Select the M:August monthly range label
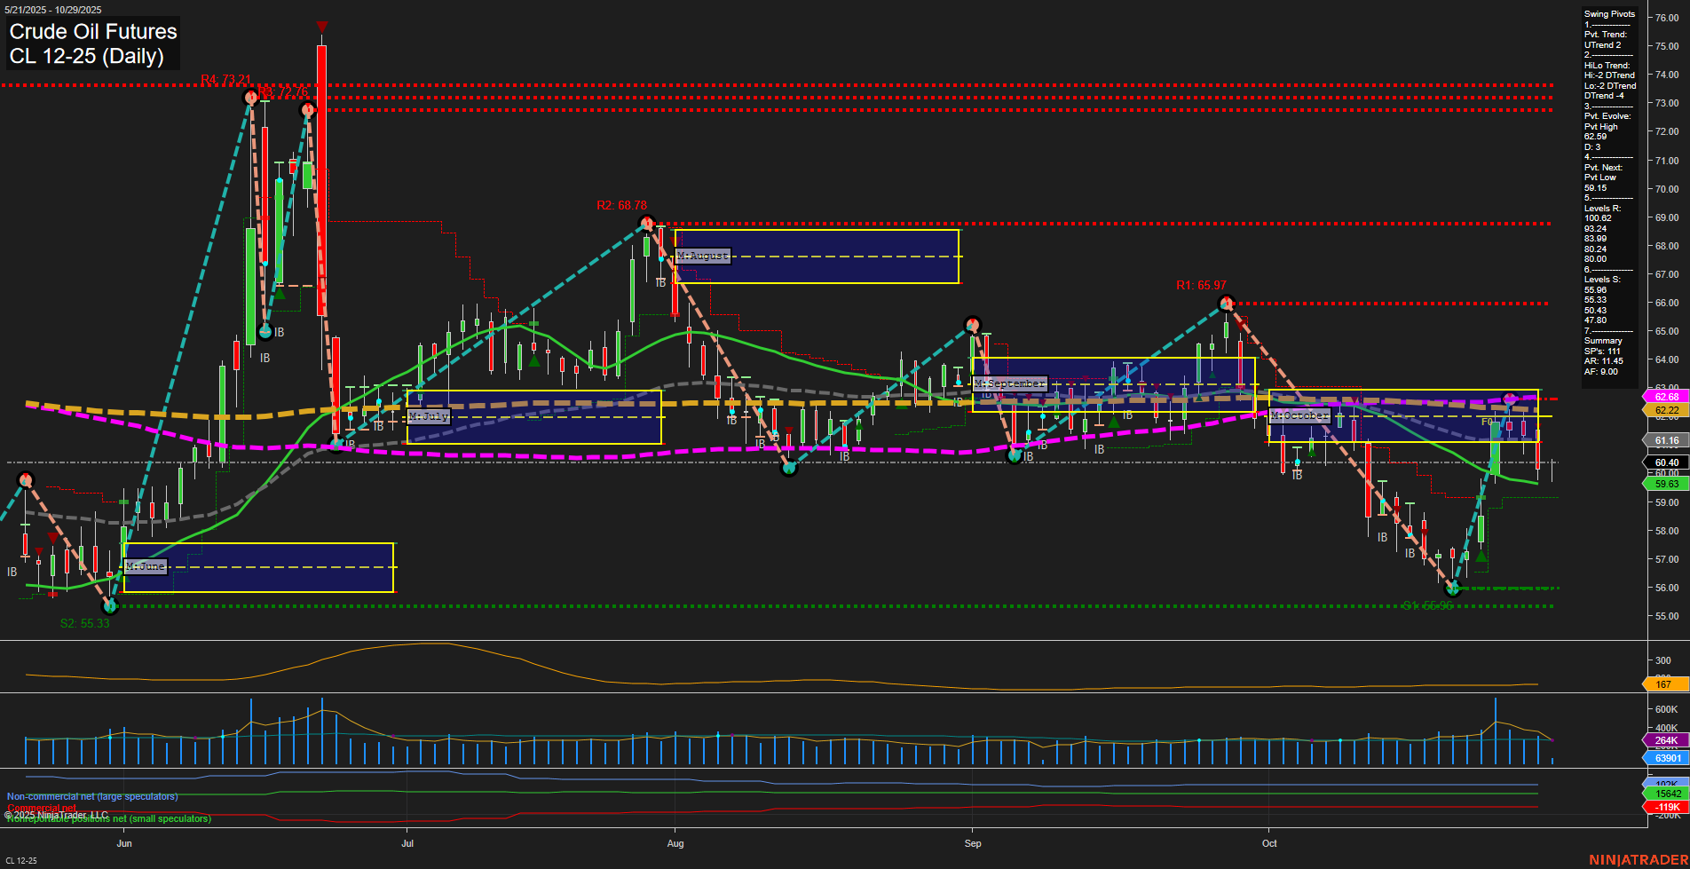The image size is (1690, 869). click(x=702, y=256)
